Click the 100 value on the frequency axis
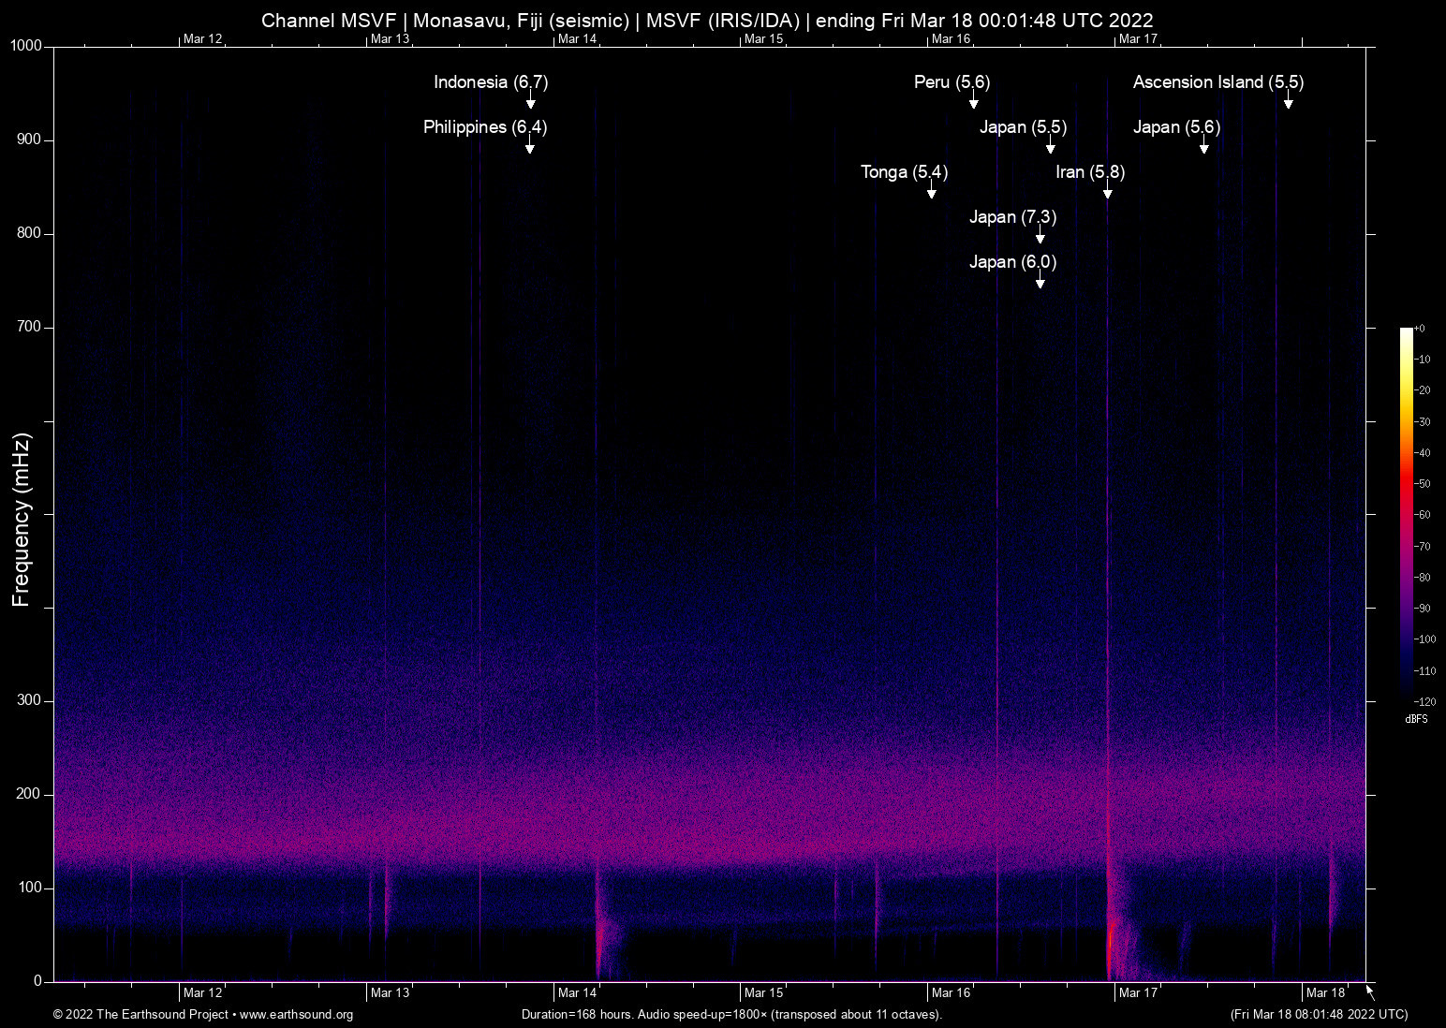Screen dimensions: 1446x1028 tap(29, 888)
